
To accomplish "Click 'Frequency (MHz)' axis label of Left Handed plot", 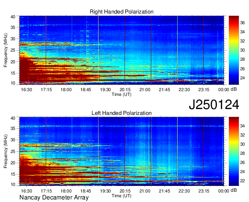I will click(x=5, y=151).
